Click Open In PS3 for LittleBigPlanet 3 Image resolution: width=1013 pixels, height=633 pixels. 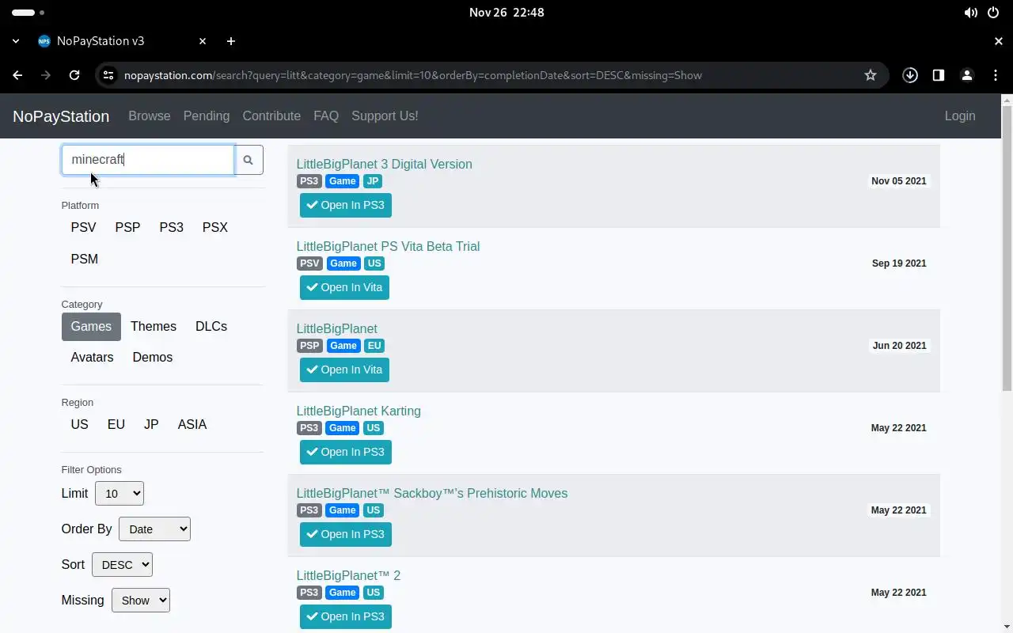pyautogui.click(x=346, y=206)
